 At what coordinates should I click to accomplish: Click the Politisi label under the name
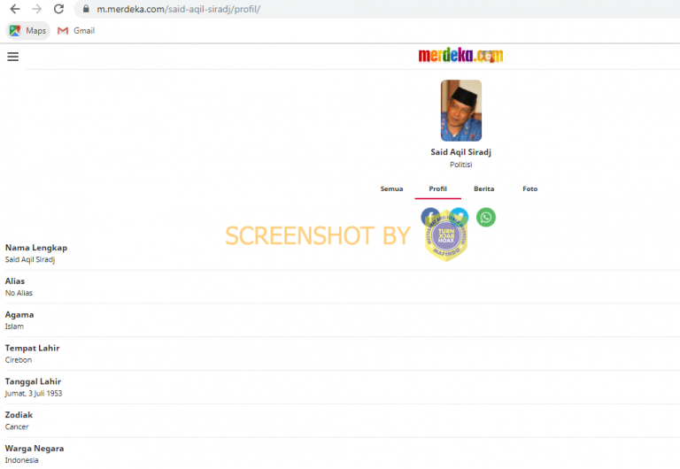coord(460,165)
